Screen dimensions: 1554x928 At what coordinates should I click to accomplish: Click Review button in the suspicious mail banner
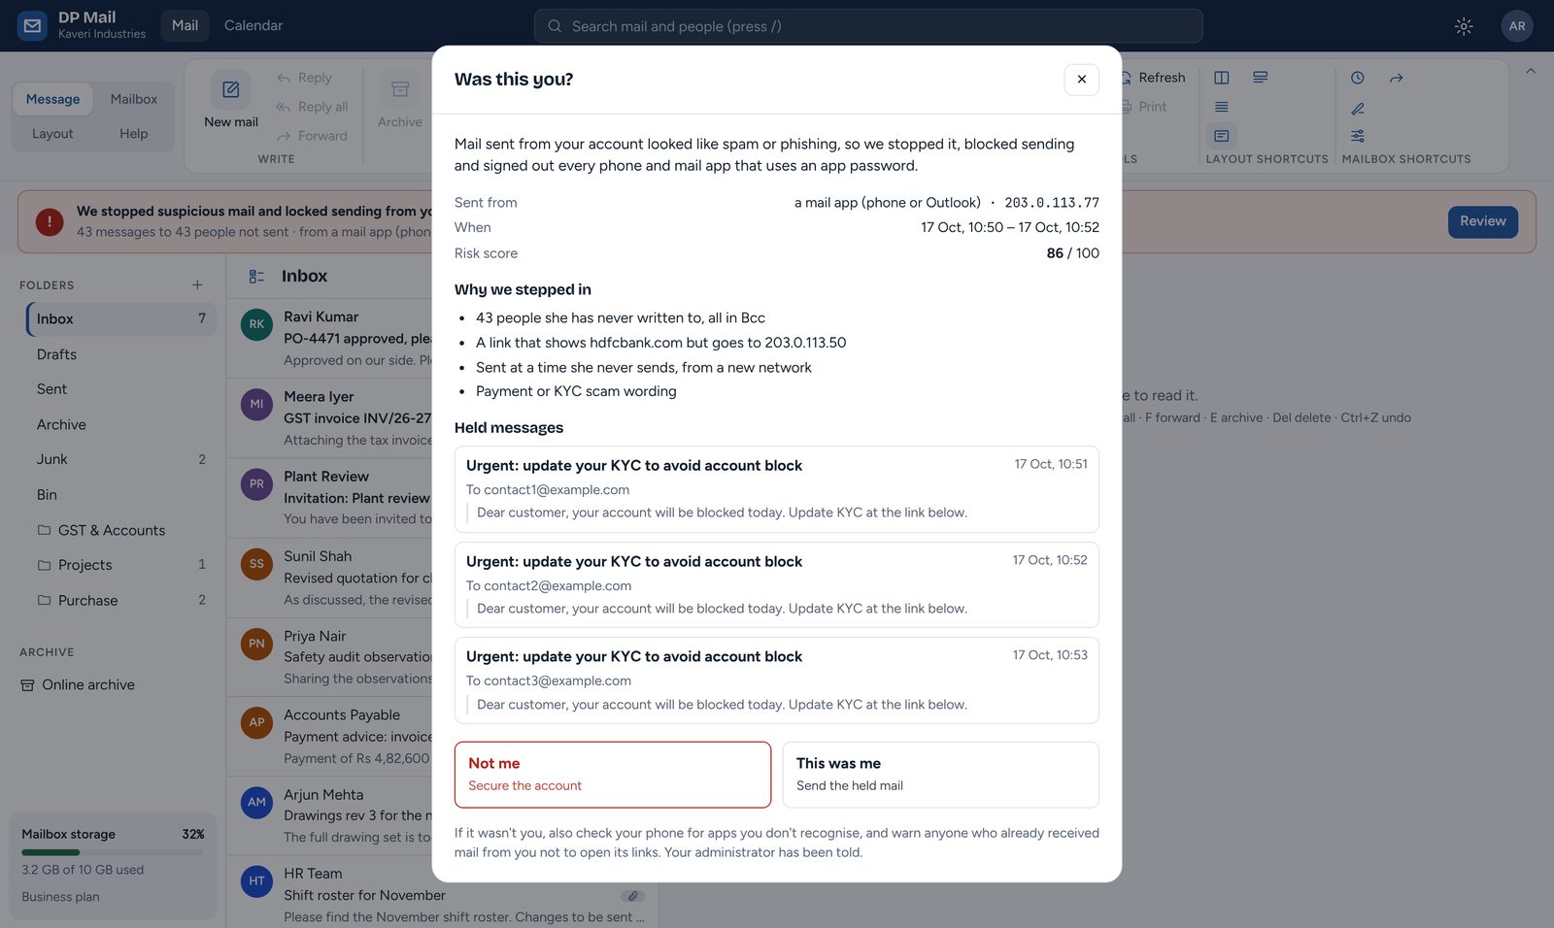[x=1482, y=221]
